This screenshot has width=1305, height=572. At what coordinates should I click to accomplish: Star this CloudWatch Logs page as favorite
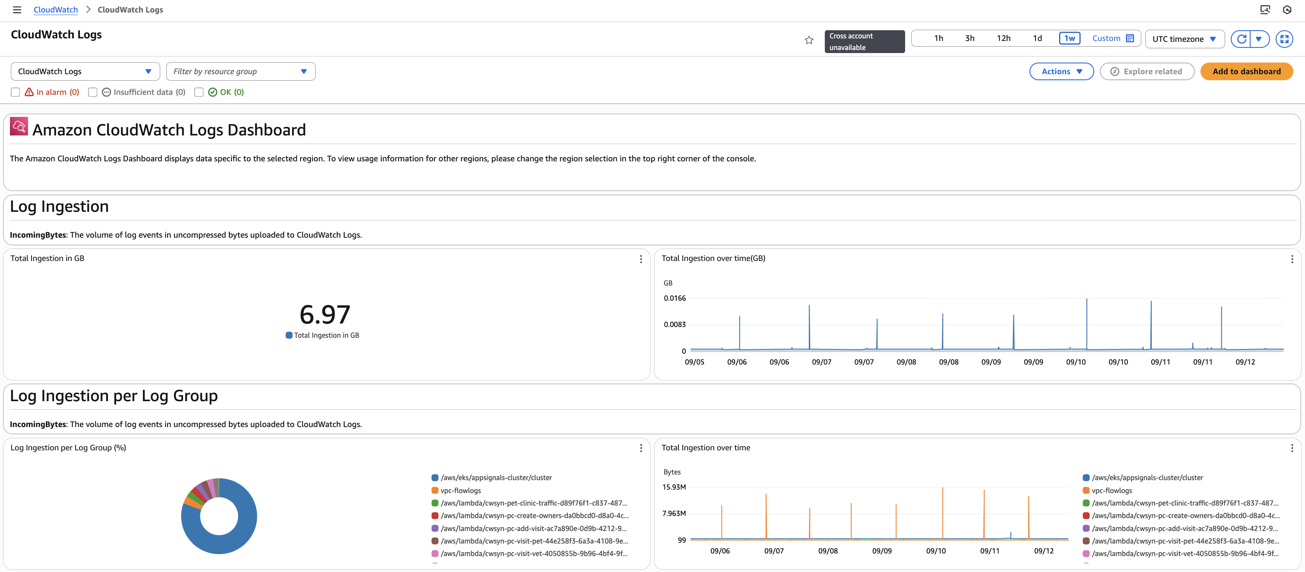(x=808, y=40)
